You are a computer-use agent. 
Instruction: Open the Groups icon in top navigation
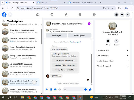[x=94, y=15]
